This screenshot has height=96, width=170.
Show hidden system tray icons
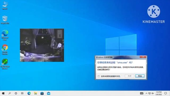coord(146,93)
